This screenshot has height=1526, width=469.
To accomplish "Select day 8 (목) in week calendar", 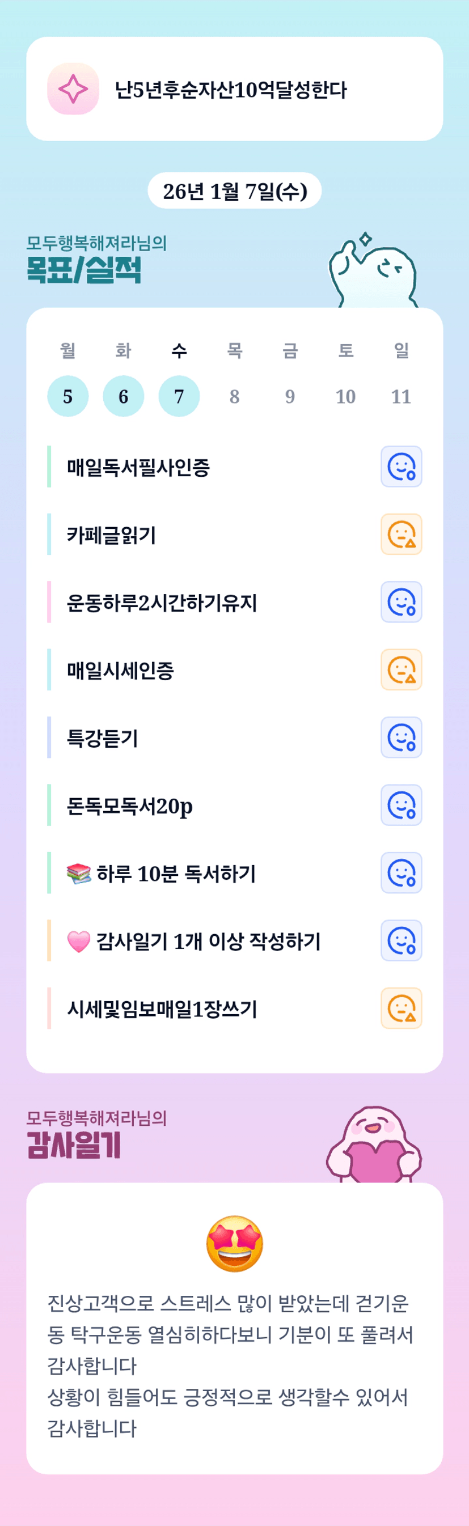I will pos(234,396).
